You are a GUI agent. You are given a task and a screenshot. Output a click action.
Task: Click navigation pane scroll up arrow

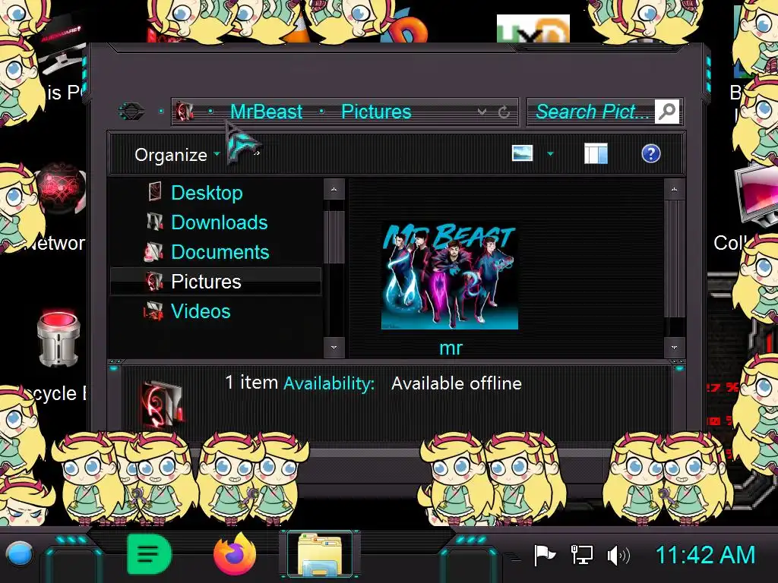[334, 189]
